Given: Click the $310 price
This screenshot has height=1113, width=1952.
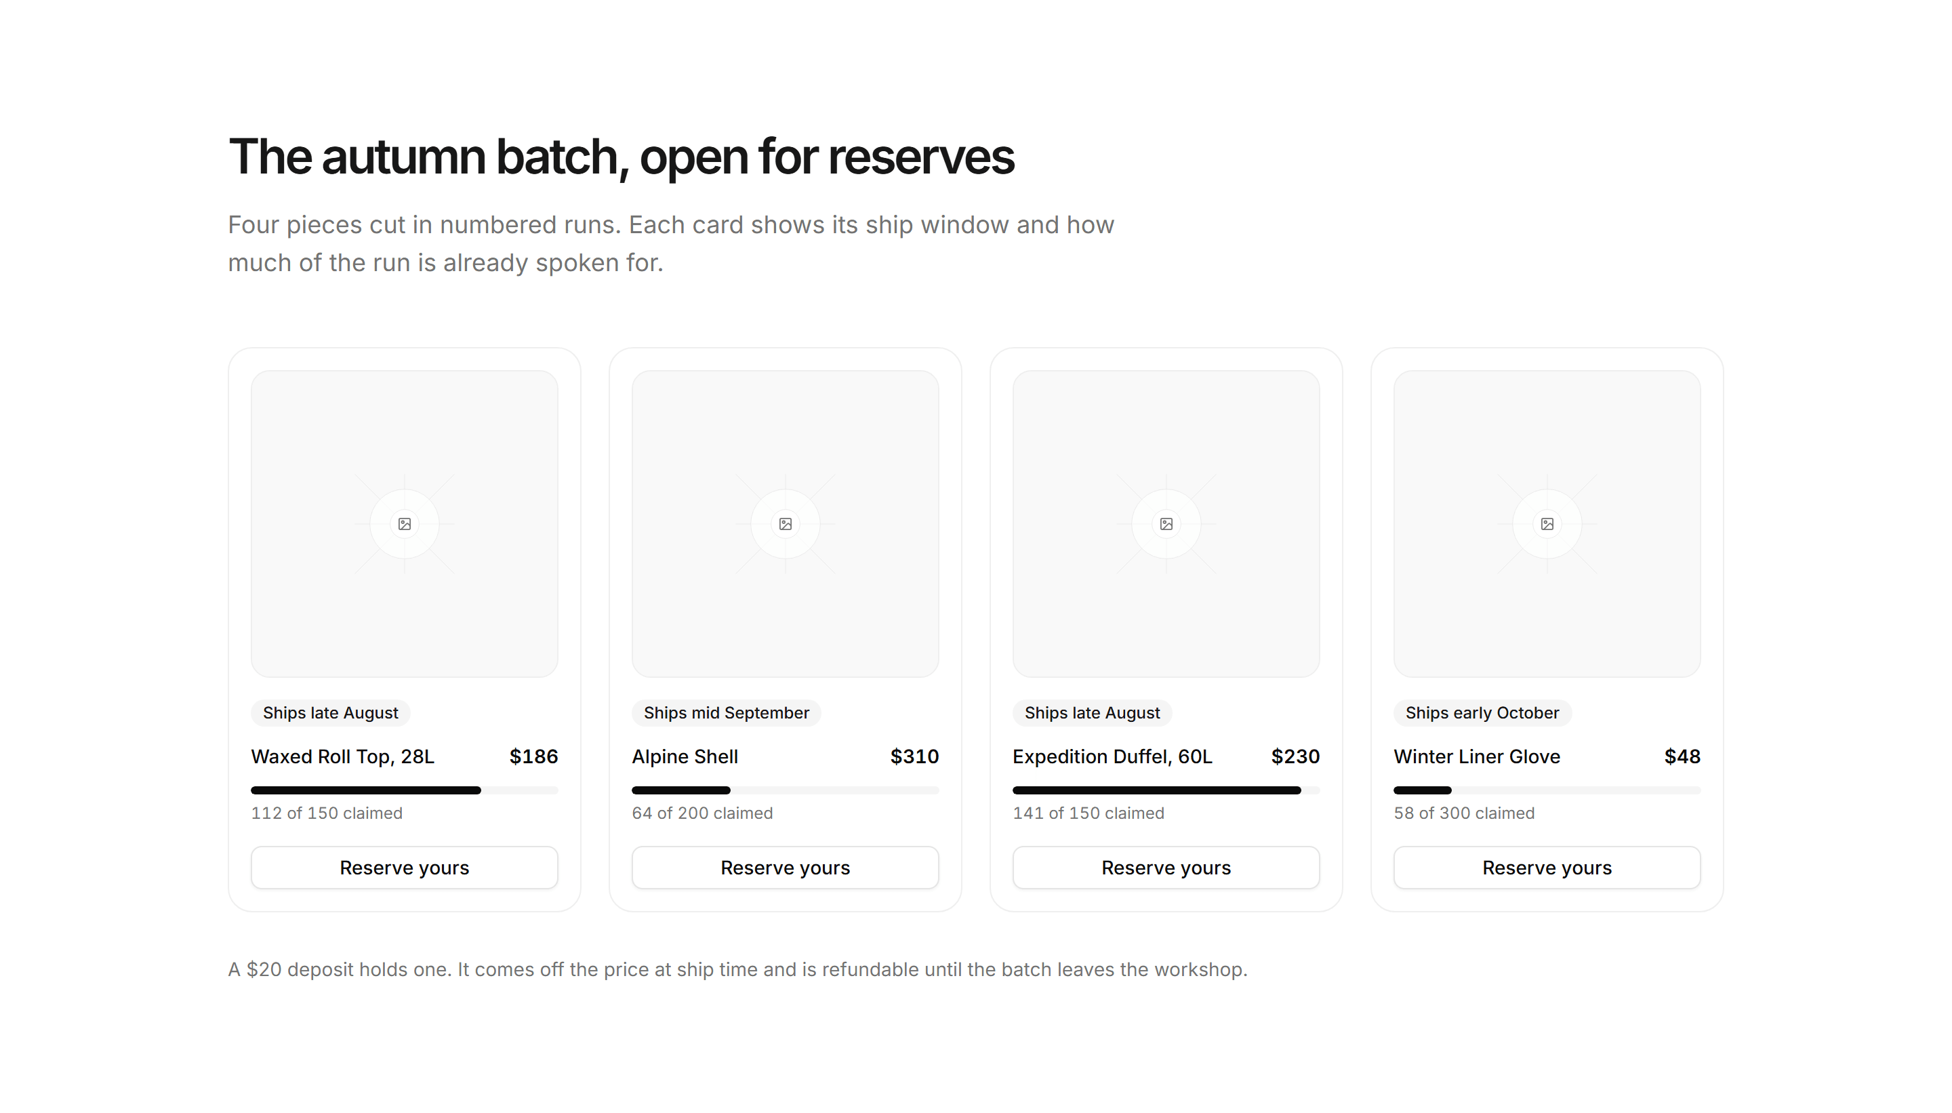Looking at the screenshot, I should [x=914, y=756].
